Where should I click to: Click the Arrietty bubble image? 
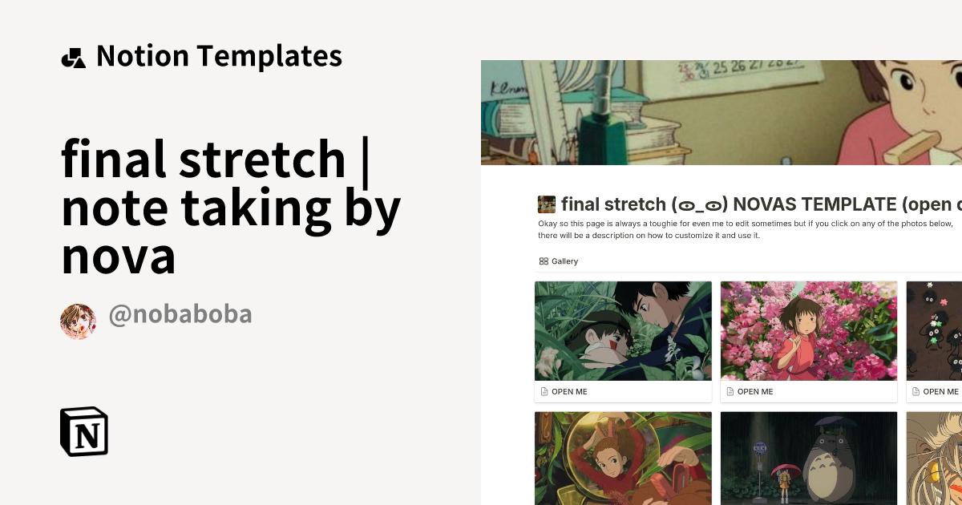[623, 458]
